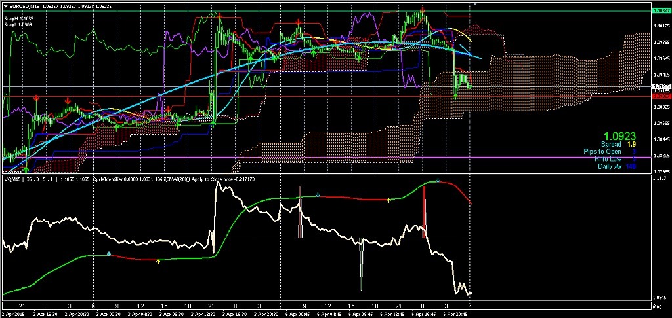
Task: Click the large green 1.0923 price readout
Action: (x=619, y=137)
